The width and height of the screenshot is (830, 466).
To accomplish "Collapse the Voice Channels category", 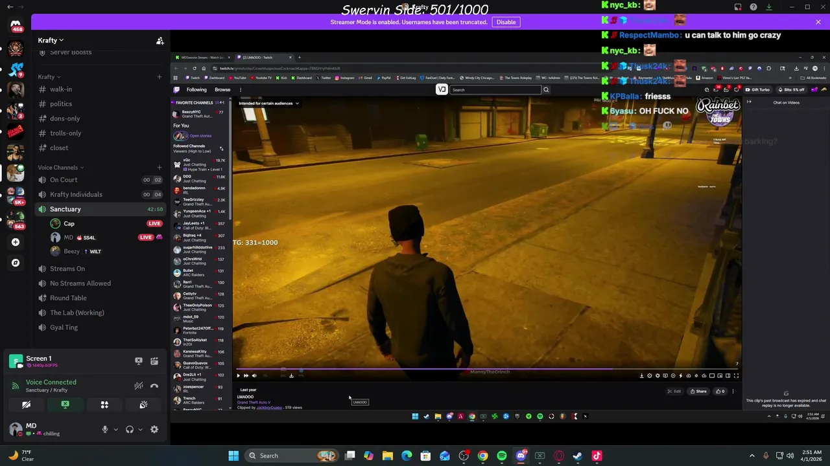I will 60,168.
